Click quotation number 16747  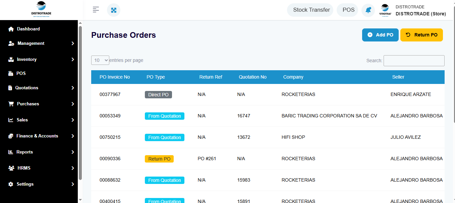(243, 116)
